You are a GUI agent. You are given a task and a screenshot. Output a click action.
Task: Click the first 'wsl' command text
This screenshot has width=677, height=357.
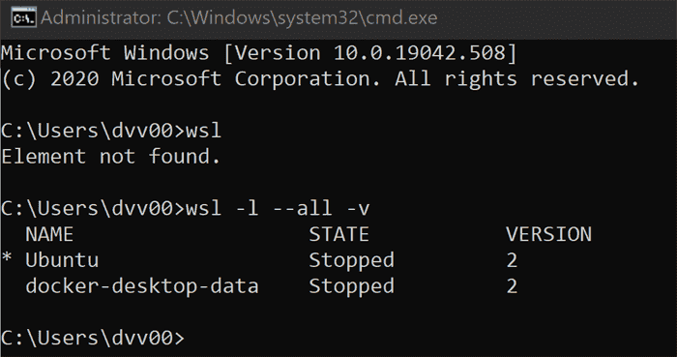[203, 131]
